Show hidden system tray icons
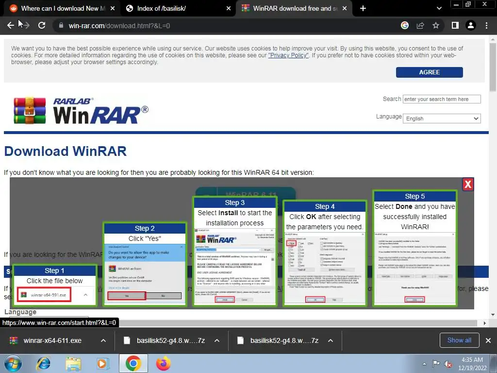This screenshot has height=373, width=497. tap(424, 364)
